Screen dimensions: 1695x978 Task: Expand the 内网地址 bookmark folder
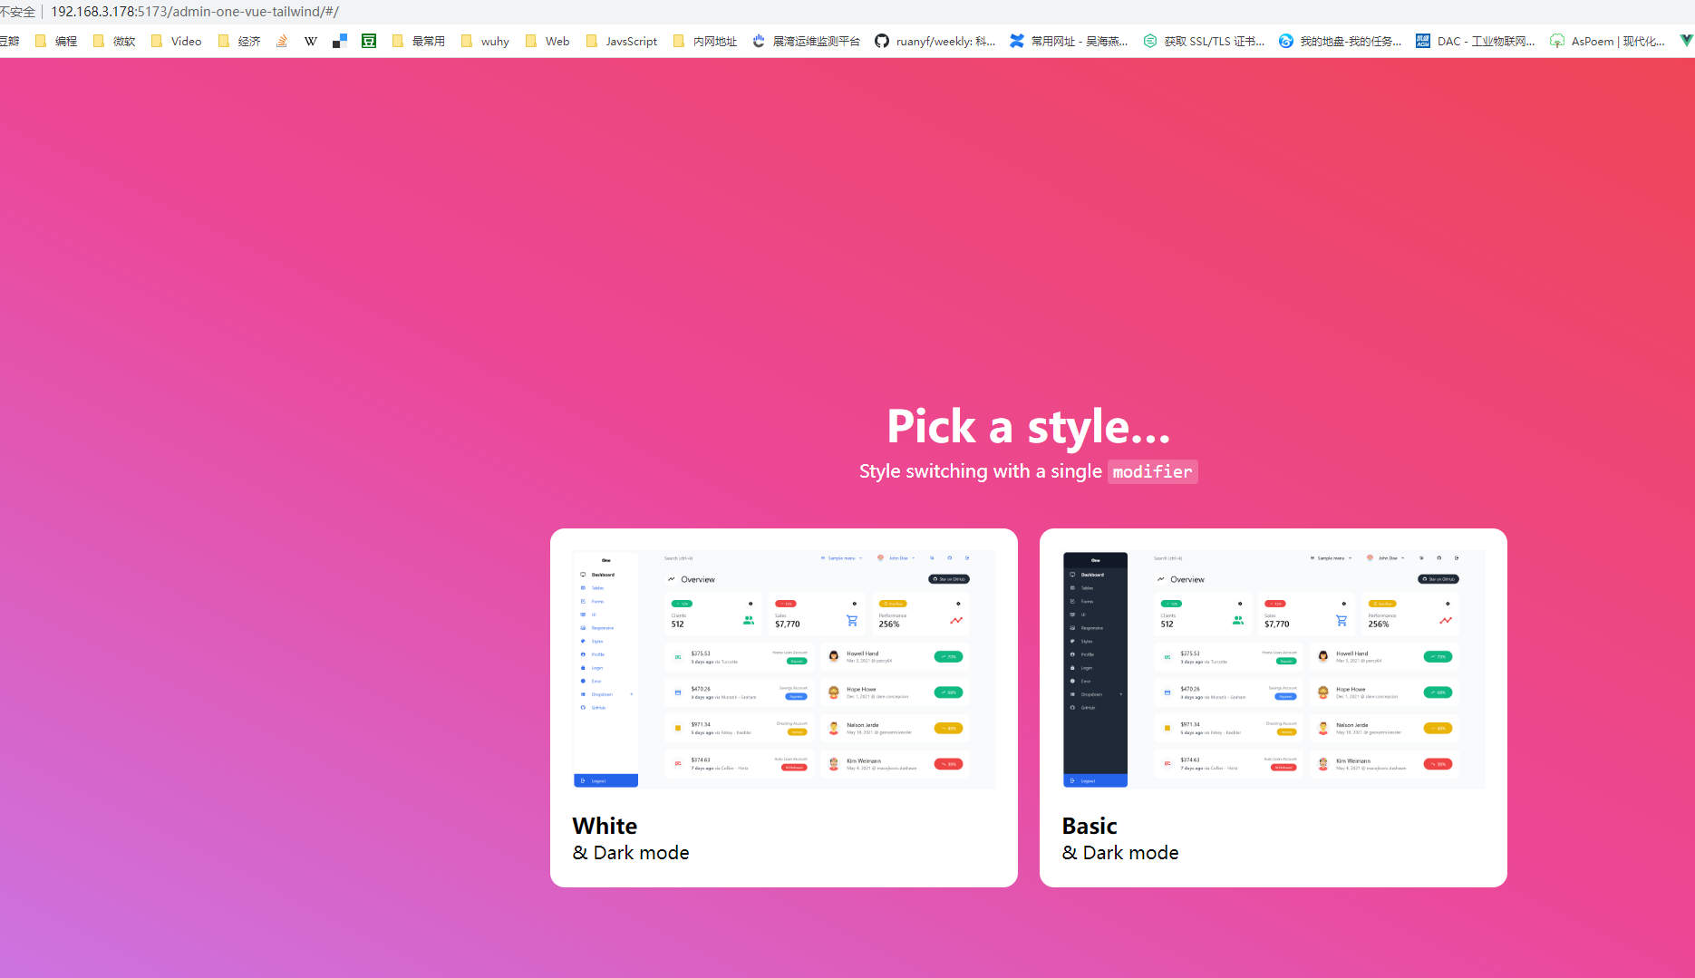click(704, 41)
